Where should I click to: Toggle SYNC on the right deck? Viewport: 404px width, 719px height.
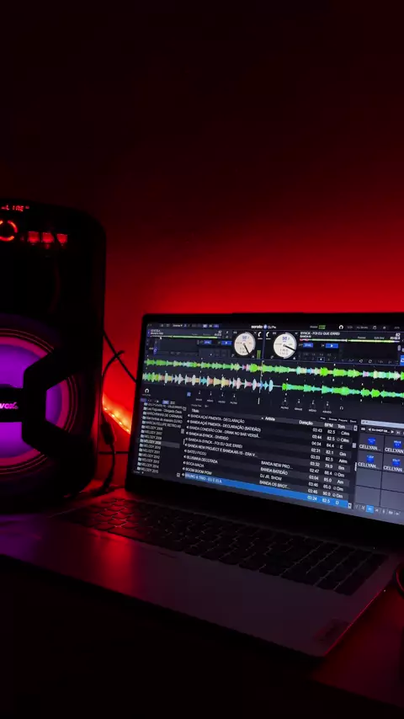click(308, 345)
